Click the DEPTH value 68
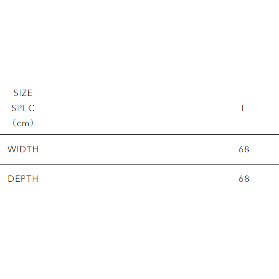 point(244,179)
